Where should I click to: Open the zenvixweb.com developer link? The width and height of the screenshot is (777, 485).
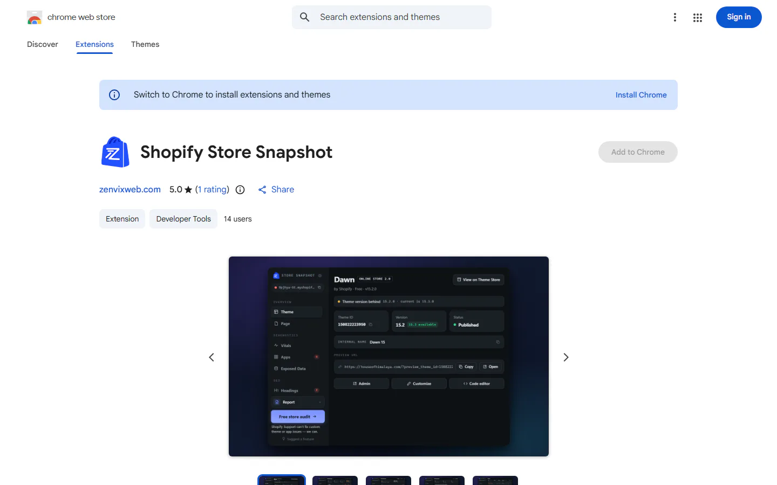pos(130,190)
